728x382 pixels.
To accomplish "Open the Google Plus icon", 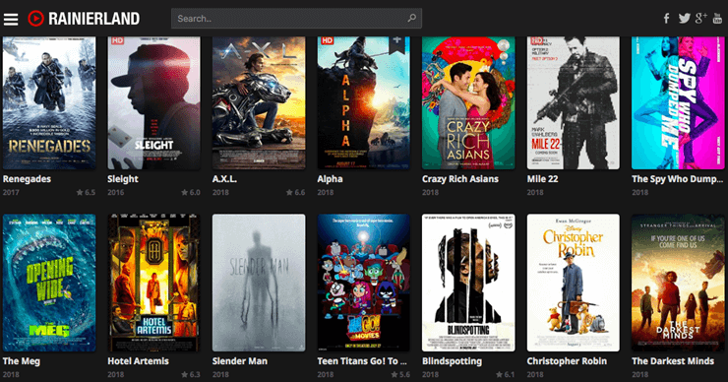I will point(701,18).
